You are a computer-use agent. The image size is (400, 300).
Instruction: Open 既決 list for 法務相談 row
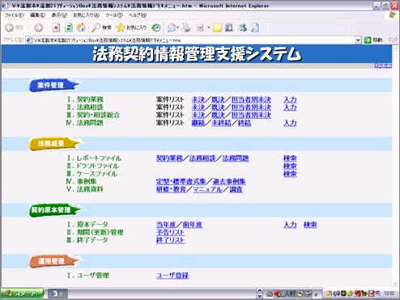(x=218, y=108)
